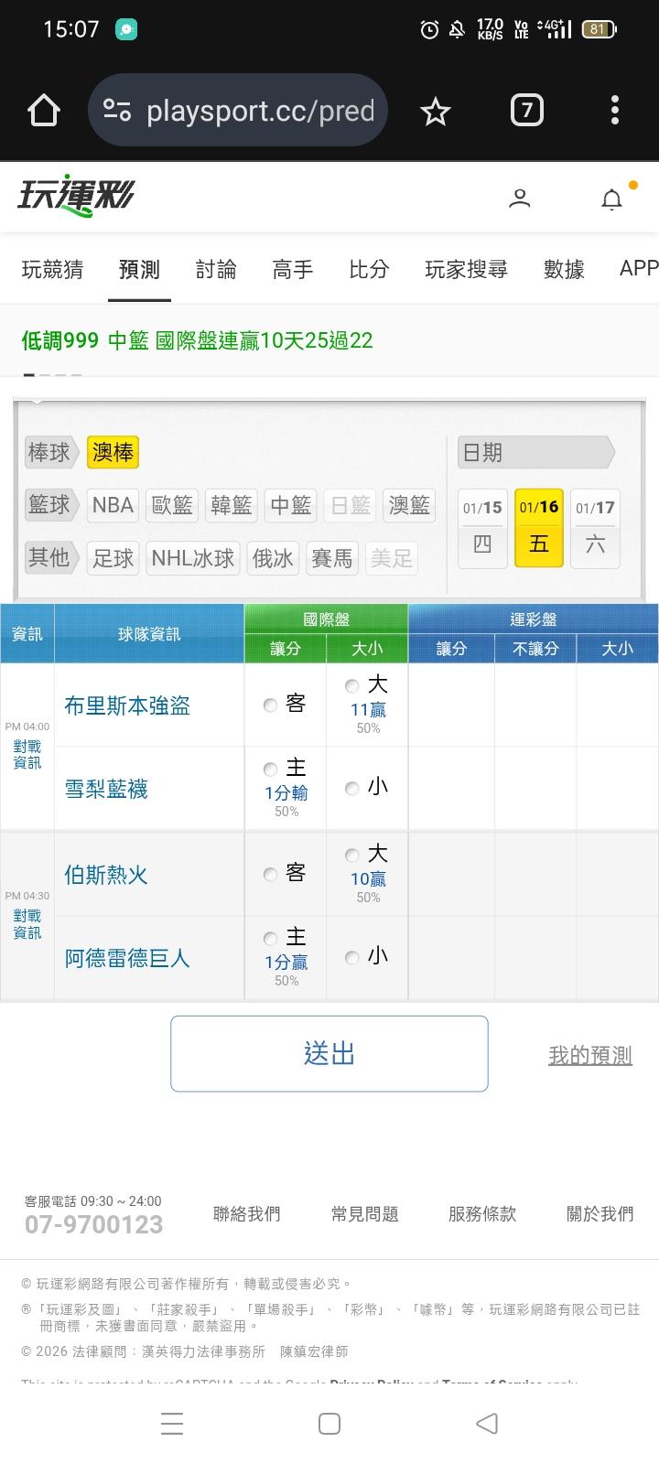659x1464 pixels.
Task: Choose date 01/15 四
Action: pos(482,528)
